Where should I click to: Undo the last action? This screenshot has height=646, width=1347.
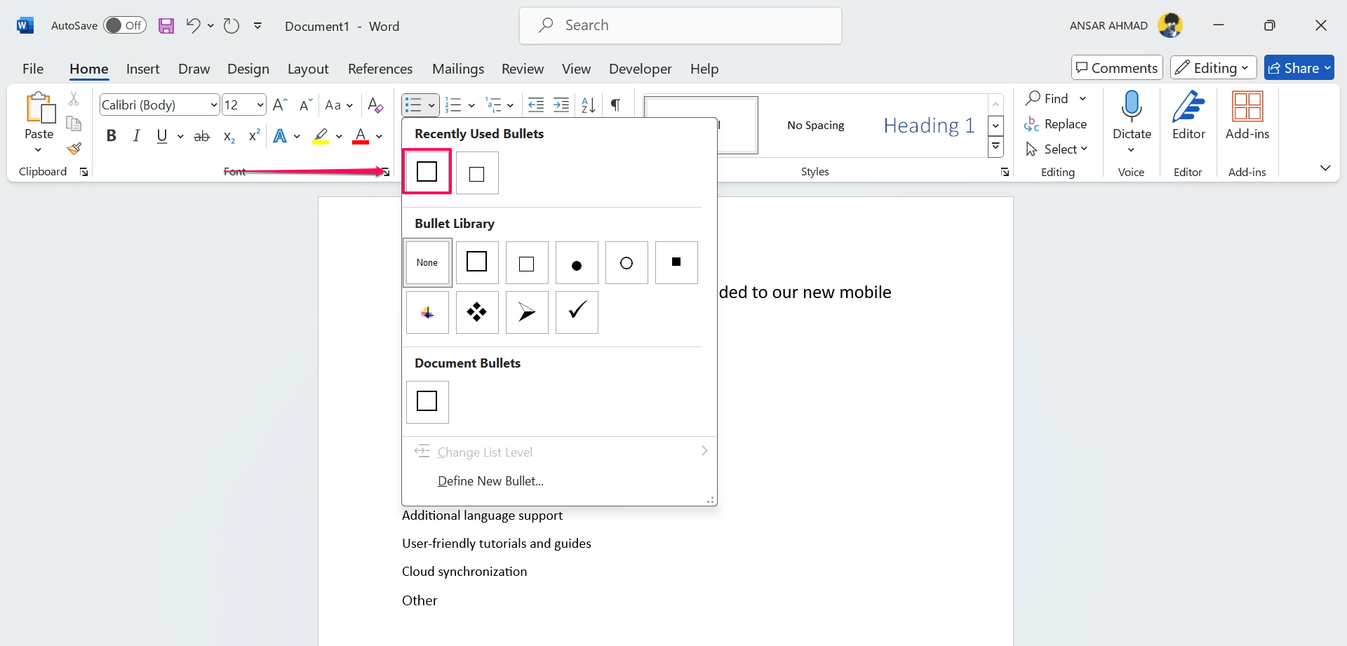pyautogui.click(x=193, y=26)
